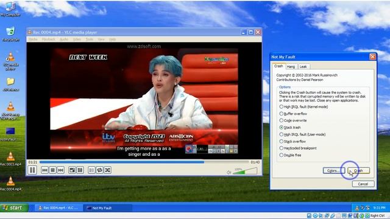Open the Windows XP start menu

click(x=13, y=207)
